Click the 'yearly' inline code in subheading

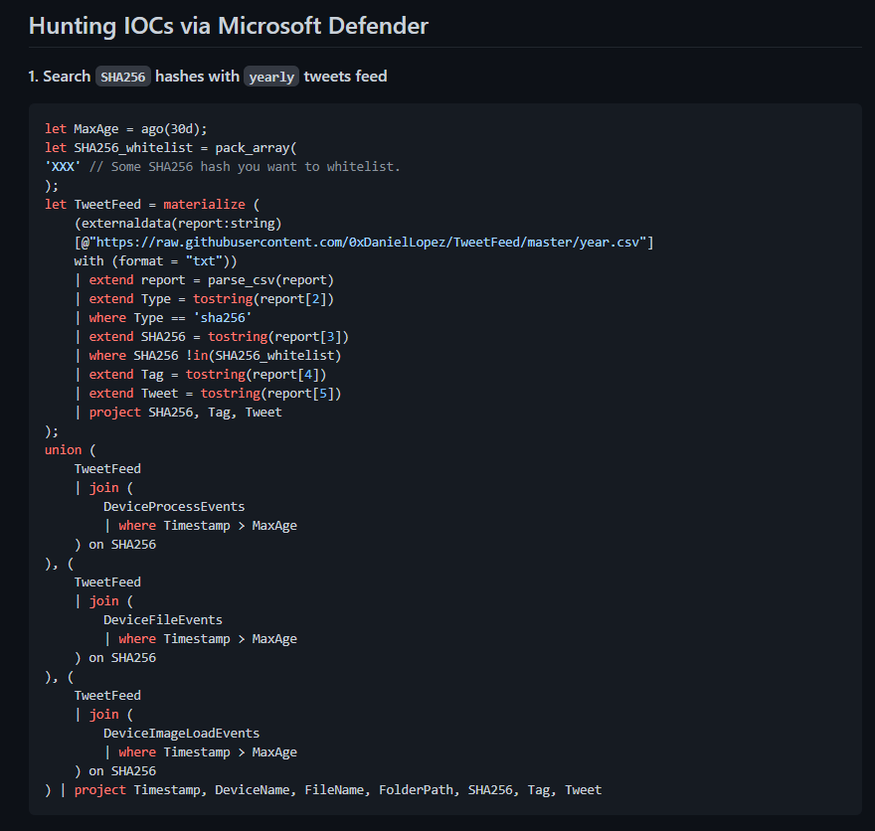click(271, 77)
